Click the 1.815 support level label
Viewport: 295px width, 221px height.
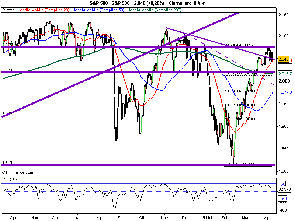(x=7, y=162)
